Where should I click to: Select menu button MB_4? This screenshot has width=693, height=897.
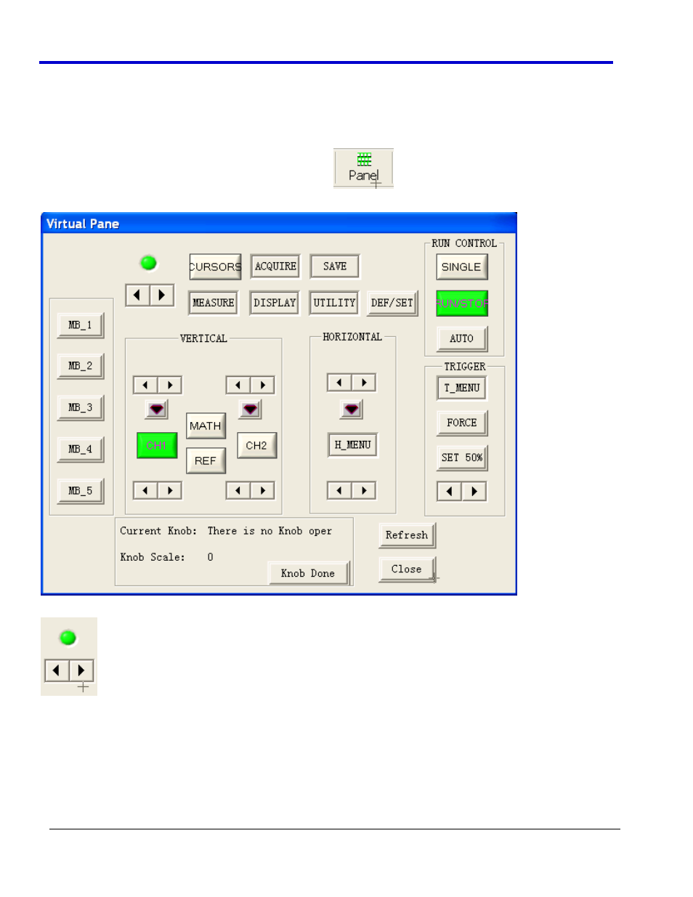point(81,450)
